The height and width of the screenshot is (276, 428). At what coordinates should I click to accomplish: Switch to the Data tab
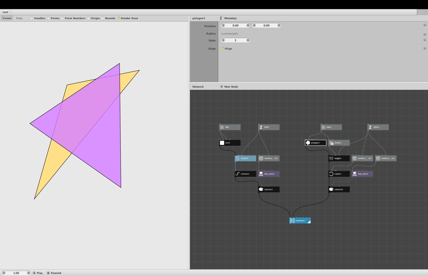point(19,18)
